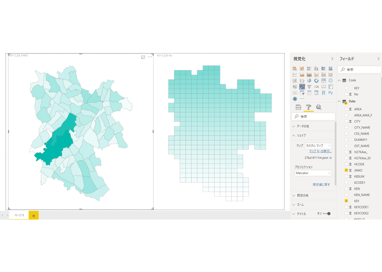Viewport: 382px width, 272px height.
Task: Select the pie chart visual icon
Action: (309, 81)
